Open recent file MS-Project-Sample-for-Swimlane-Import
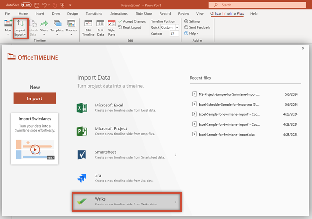The image size is (312, 219). point(245,94)
